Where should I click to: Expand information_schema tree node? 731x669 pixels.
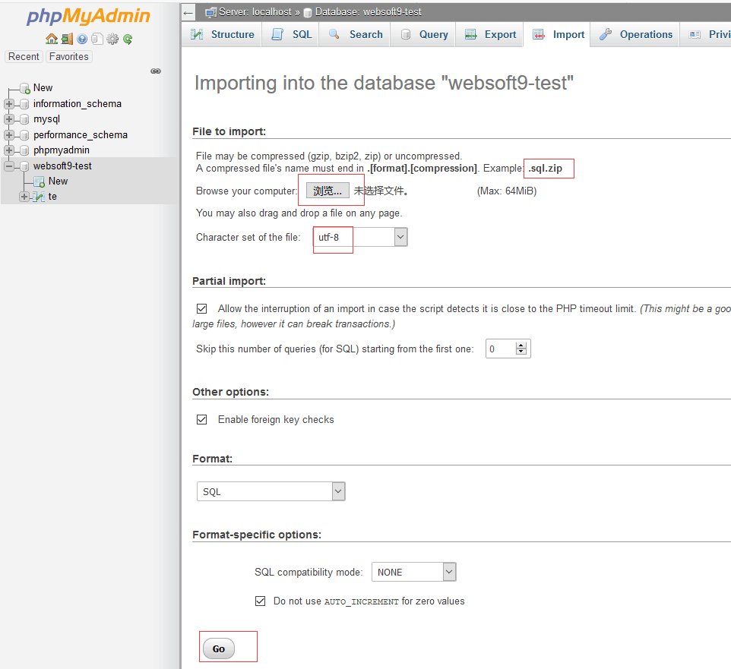click(x=9, y=104)
